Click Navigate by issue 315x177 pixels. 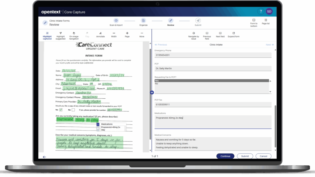(193, 36)
